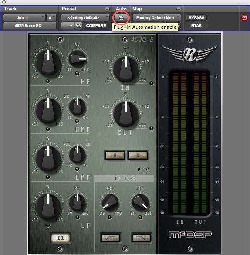Toggle the left phase invert ø button

point(115,155)
